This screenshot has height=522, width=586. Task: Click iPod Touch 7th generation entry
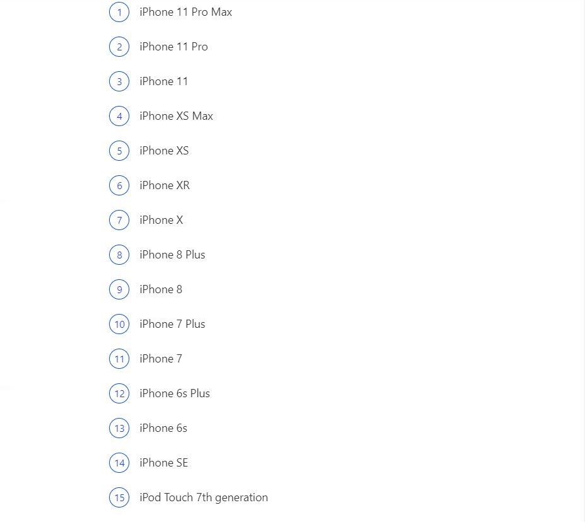point(204,498)
